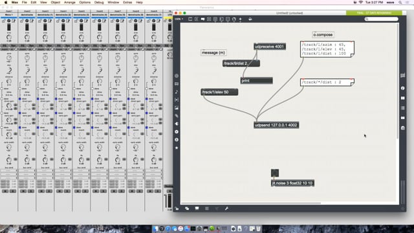
Task: Click the early width knob in Mono 1 strip
Action: point(8,147)
